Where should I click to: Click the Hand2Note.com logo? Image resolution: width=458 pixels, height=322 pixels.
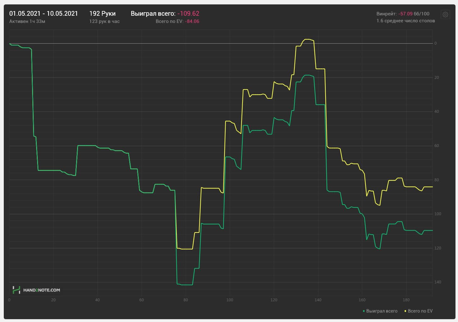tap(36, 290)
